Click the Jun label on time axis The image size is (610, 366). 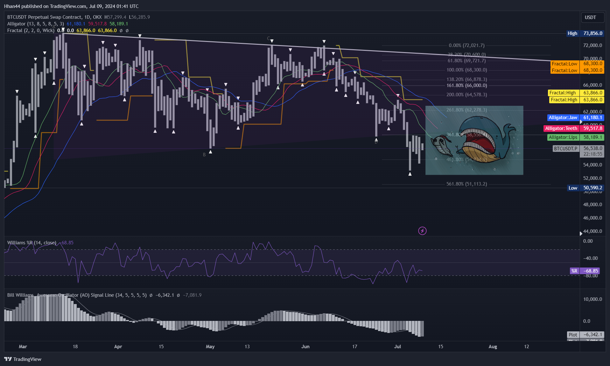(x=305, y=347)
